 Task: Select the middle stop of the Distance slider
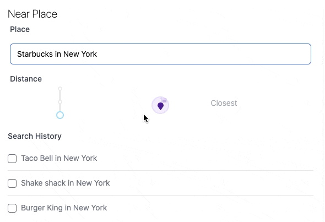[60, 102]
